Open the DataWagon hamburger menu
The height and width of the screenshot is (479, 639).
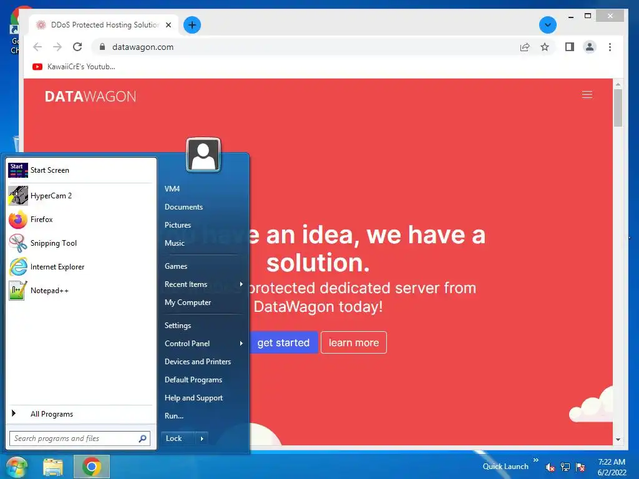(587, 95)
